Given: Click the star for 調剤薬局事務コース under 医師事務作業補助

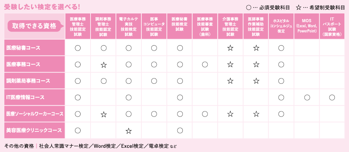Looking at the screenshot, I should click(256, 81).
